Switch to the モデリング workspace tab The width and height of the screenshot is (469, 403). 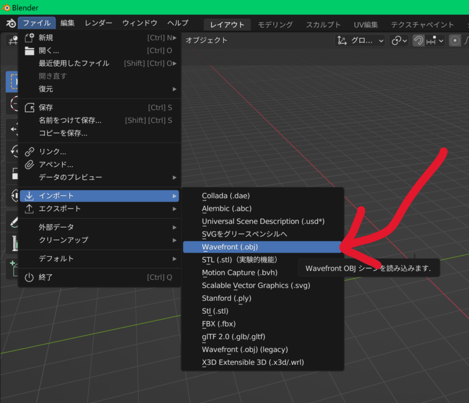[x=275, y=25]
